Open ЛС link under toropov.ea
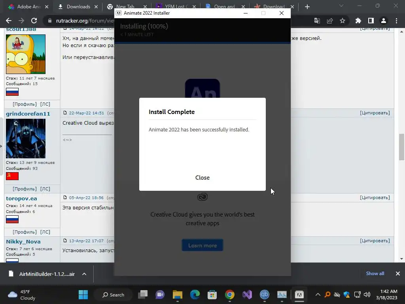405x304 pixels. [x=45, y=232]
